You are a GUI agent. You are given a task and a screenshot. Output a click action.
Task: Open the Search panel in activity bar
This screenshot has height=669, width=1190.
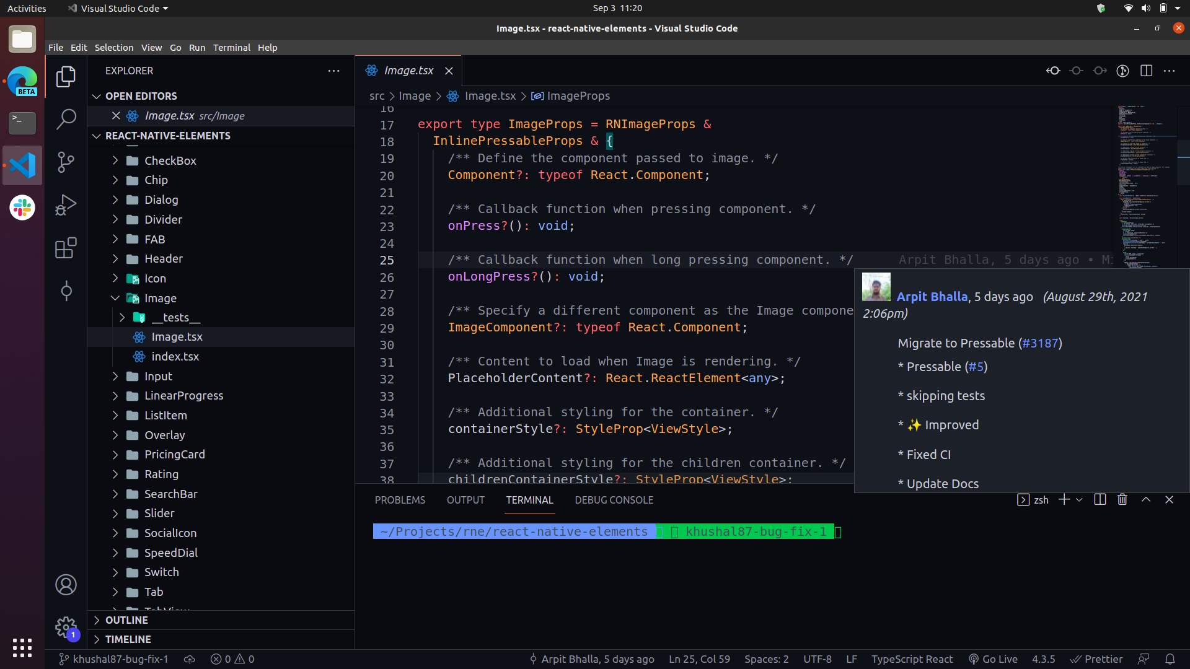pos(66,119)
